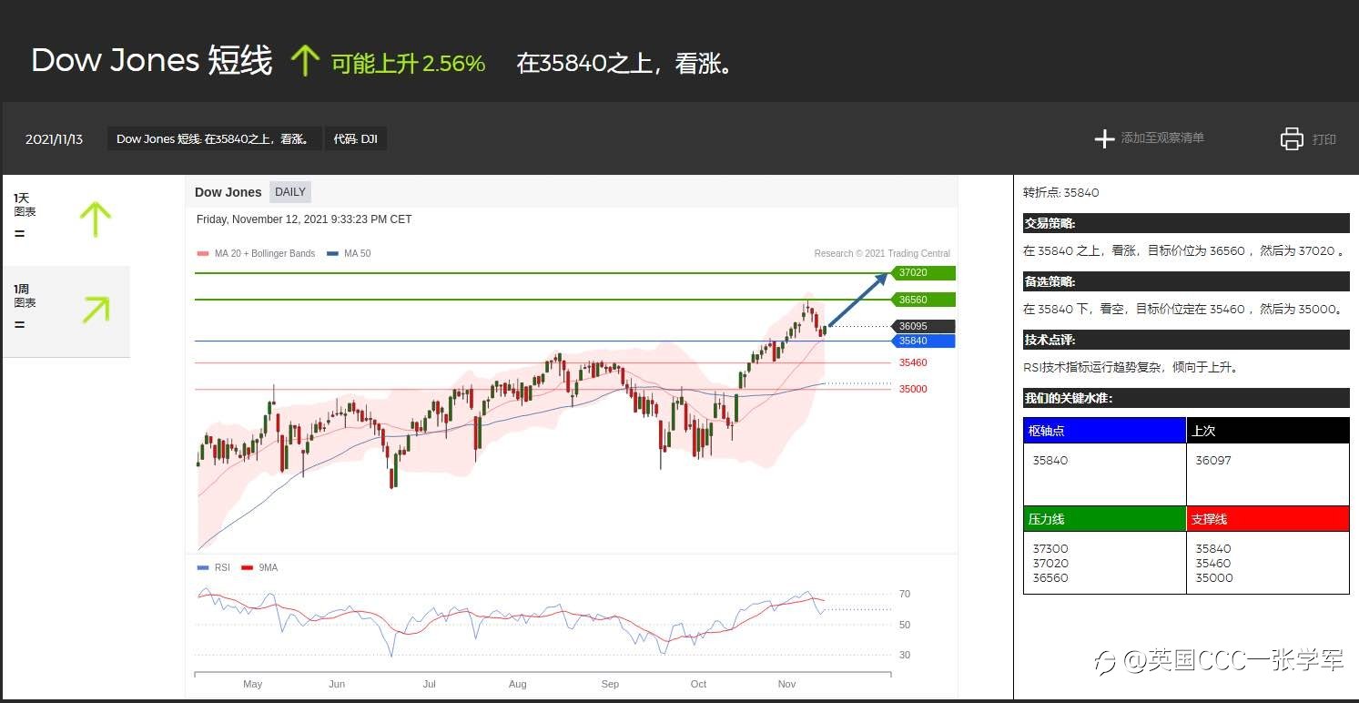Click the Dow Jones 短线 summary tag
The image size is (1359, 703).
[215, 138]
